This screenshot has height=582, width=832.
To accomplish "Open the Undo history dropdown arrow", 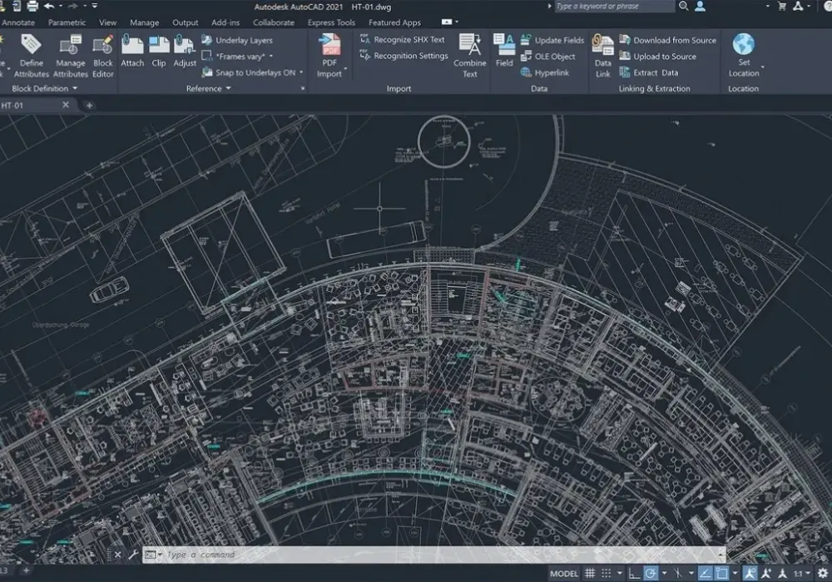I will point(61,7).
